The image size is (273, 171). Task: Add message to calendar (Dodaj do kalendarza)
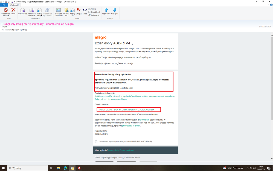[x=59, y=12]
